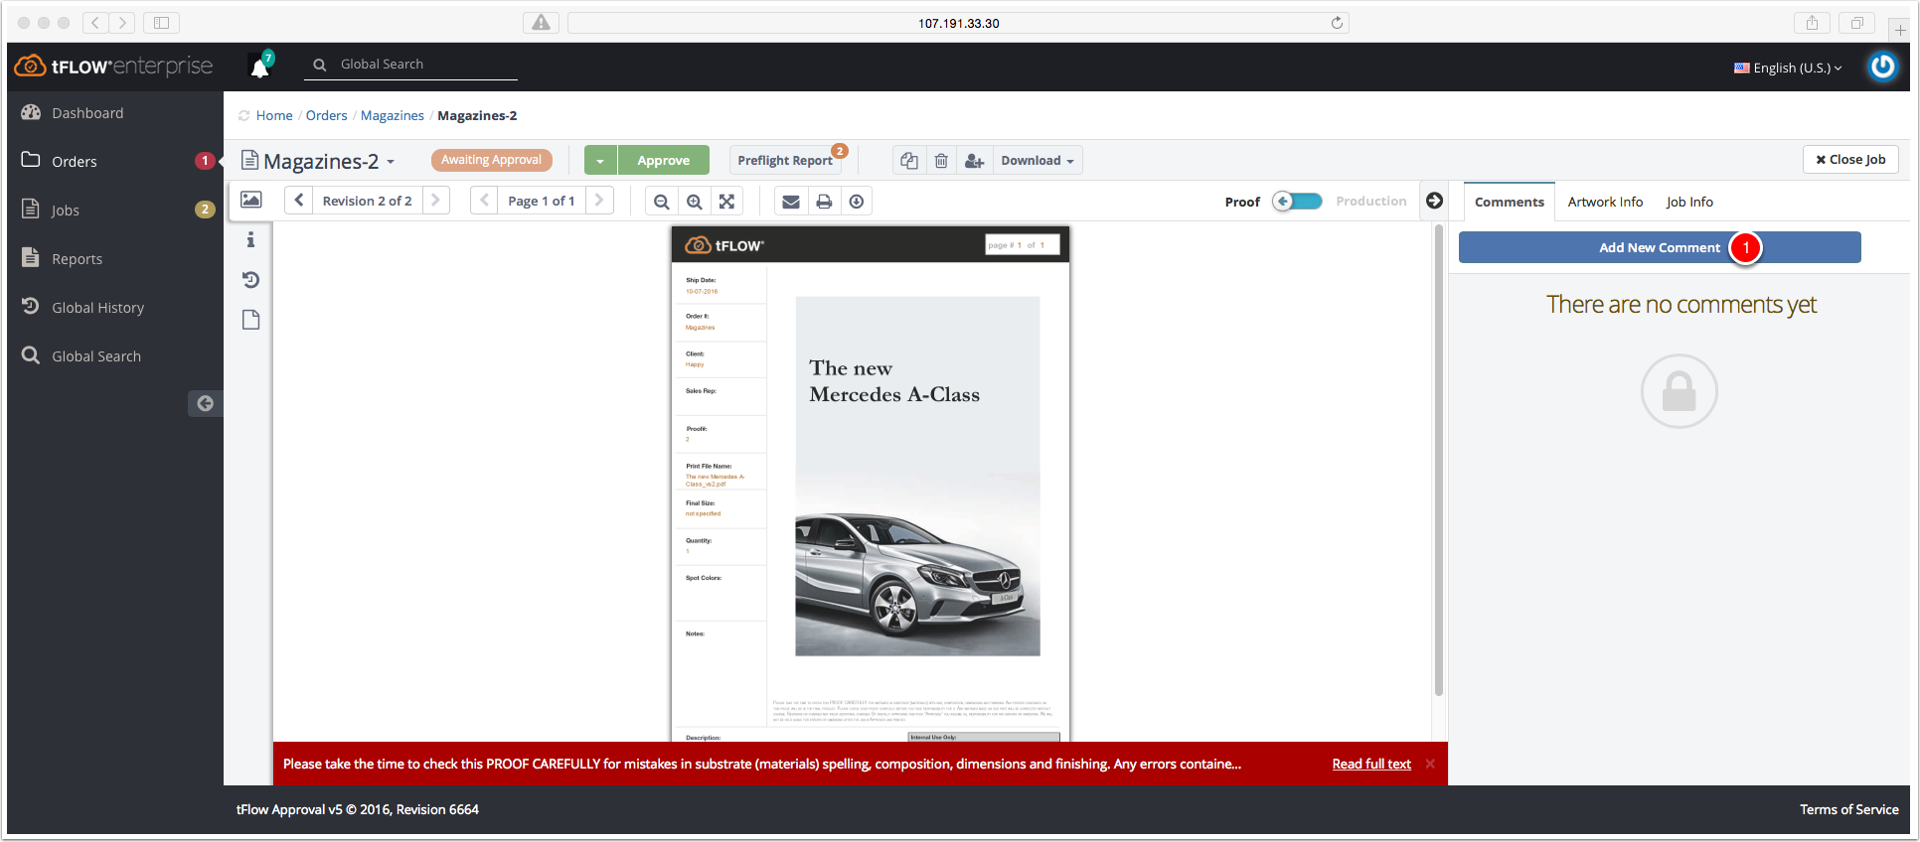The height and width of the screenshot is (842, 1920).
Task: Click the power logout icon
Action: click(x=1882, y=67)
